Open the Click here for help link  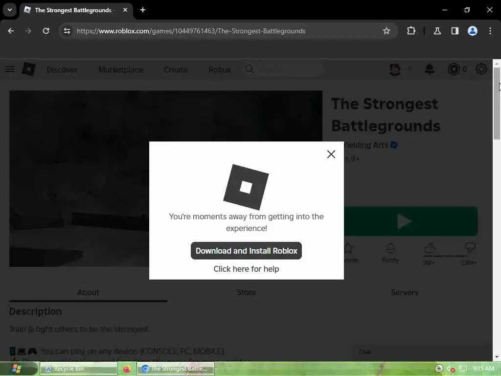(246, 269)
